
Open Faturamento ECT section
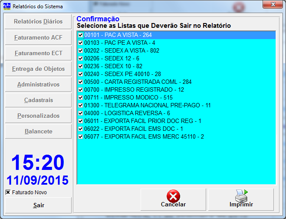coord(38,53)
